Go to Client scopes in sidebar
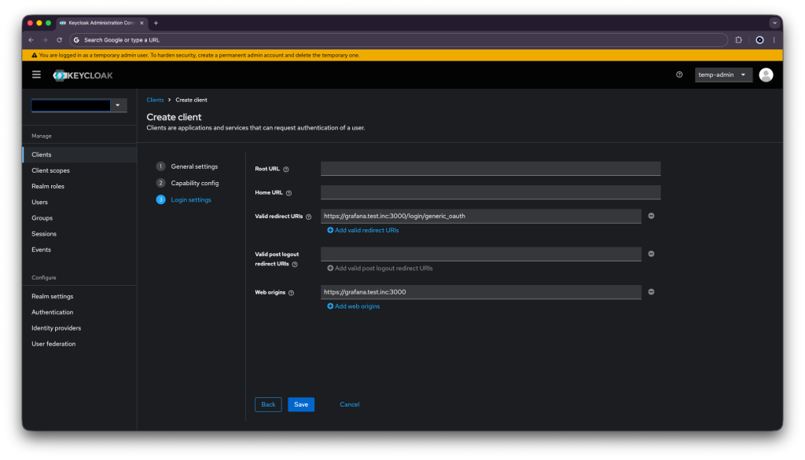The image size is (805, 460). (50, 170)
